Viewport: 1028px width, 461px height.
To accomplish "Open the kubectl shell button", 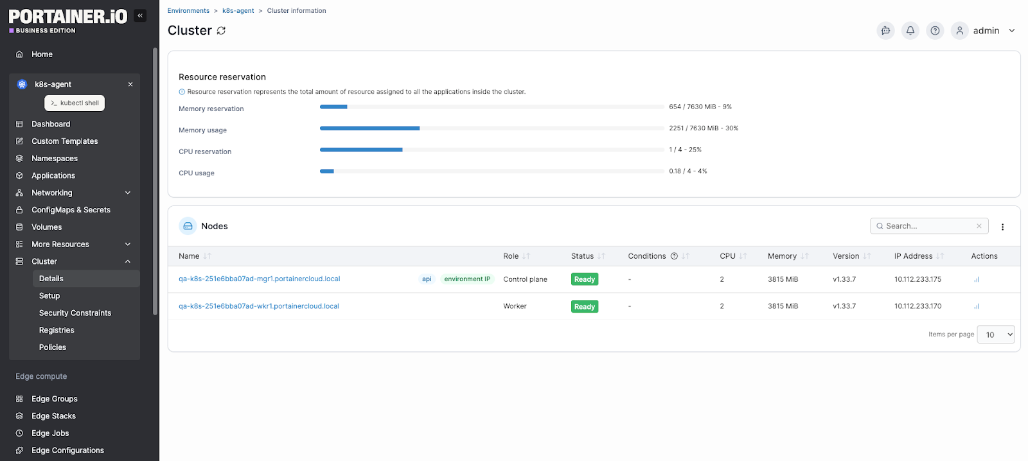I will click(75, 103).
